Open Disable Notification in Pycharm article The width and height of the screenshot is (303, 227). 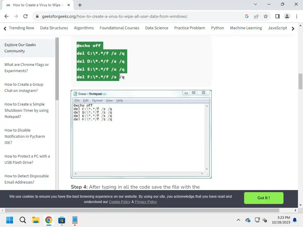pyautogui.click(x=25, y=136)
